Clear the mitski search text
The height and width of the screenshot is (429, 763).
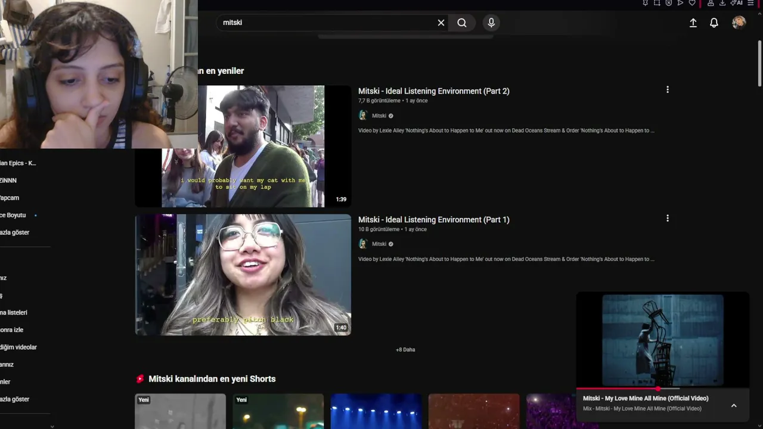point(441,23)
